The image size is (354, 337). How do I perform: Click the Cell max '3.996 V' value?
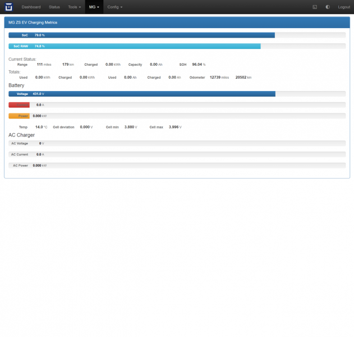(x=175, y=127)
